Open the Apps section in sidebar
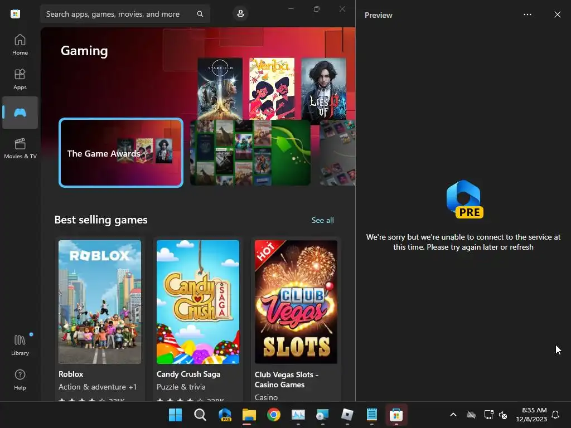571x428 pixels. [x=20, y=79]
